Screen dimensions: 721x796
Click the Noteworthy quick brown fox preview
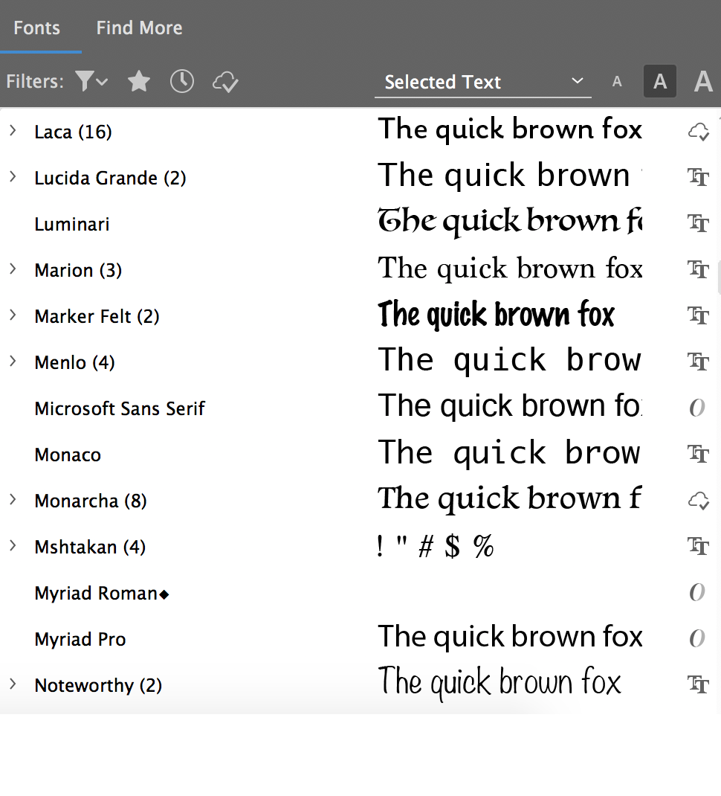coord(499,682)
